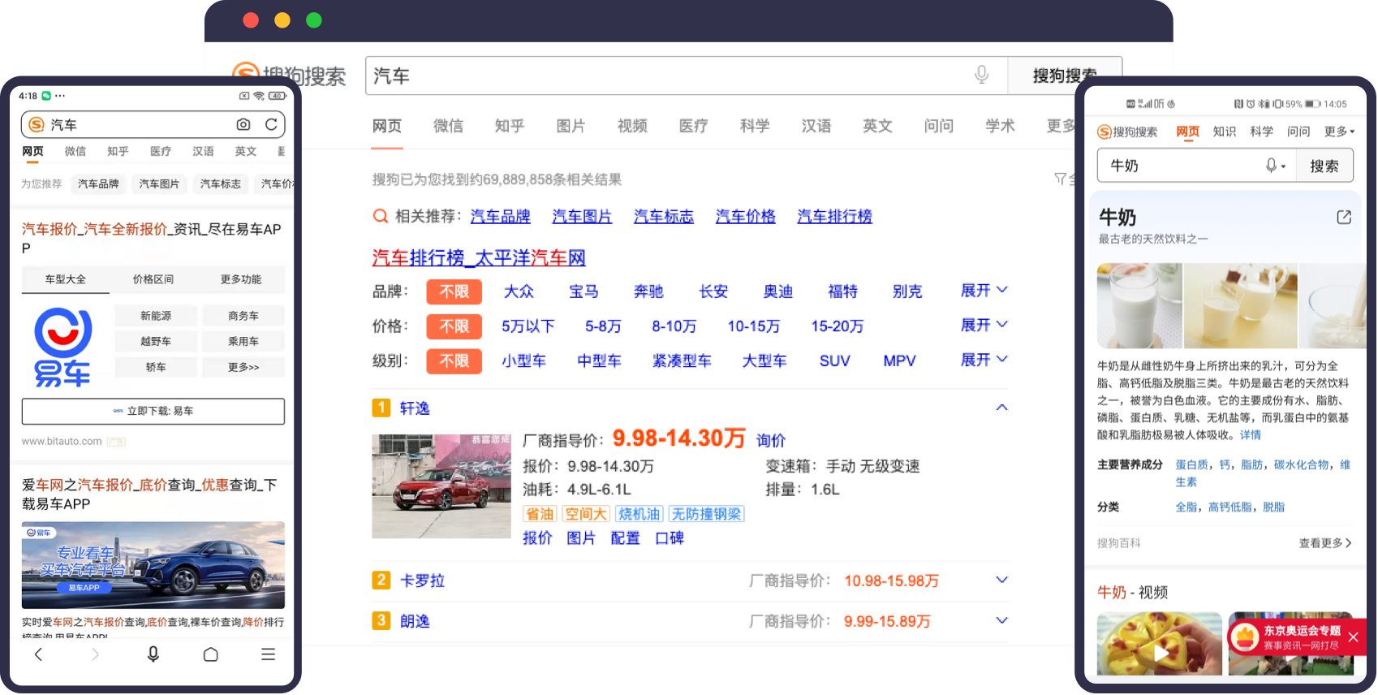This screenshot has height=695, width=1378.
Task: Choose MPV level filter
Action: pos(899,360)
